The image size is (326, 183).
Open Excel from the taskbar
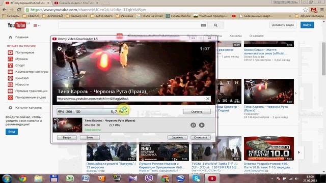tap(70, 178)
